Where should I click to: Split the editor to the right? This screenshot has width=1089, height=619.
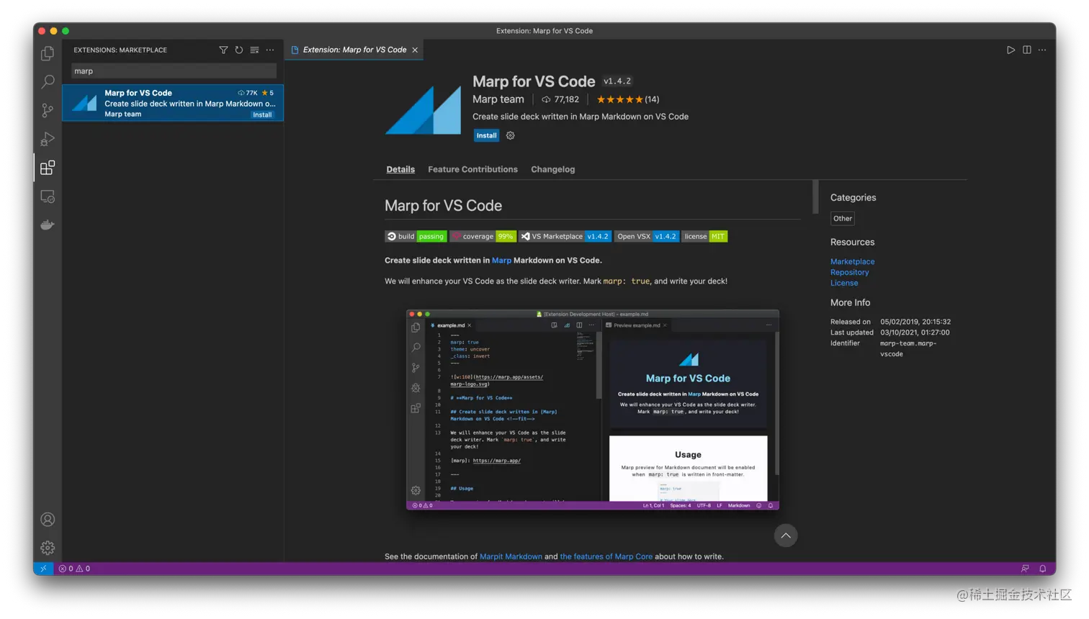pyautogui.click(x=1026, y=50)
